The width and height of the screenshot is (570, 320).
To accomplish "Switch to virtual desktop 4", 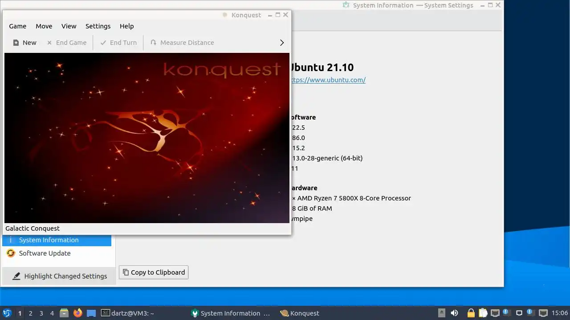I will (x=52, y=313).
